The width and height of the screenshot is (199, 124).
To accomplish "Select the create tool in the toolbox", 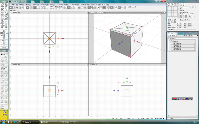I will pyautogui.click(x=2, y=5).
